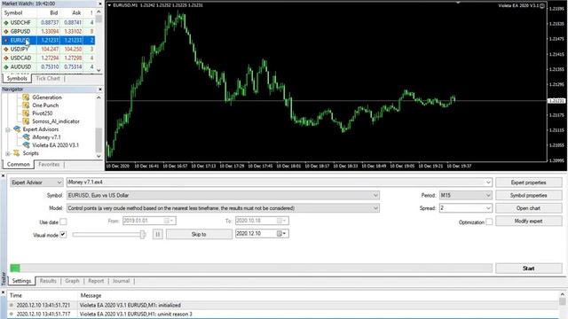This screenshot has width=568, height=319.
Task: Click the Scripts folder icon
Action: tap(16, 153)
